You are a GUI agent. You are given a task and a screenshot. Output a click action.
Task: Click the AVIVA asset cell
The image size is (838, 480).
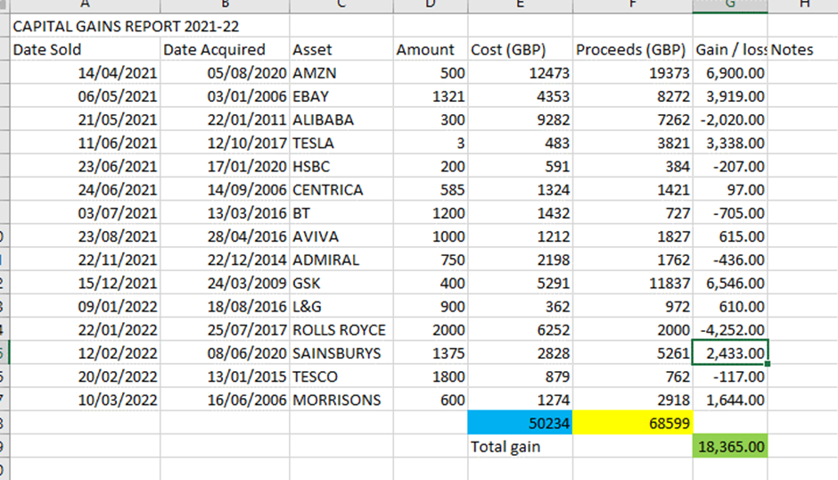(341, 236)
